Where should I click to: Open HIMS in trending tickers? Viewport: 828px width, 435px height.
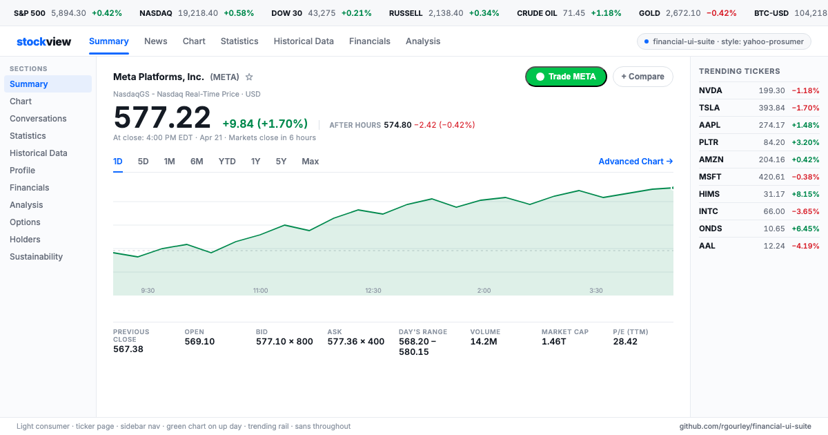click(x=759, y=194)
